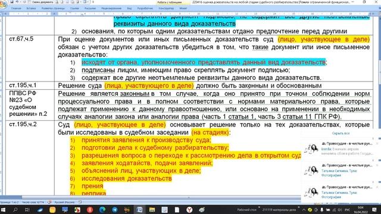Open the volume tray icon
This screenshot has height=214, width=381.
point(339,210)
